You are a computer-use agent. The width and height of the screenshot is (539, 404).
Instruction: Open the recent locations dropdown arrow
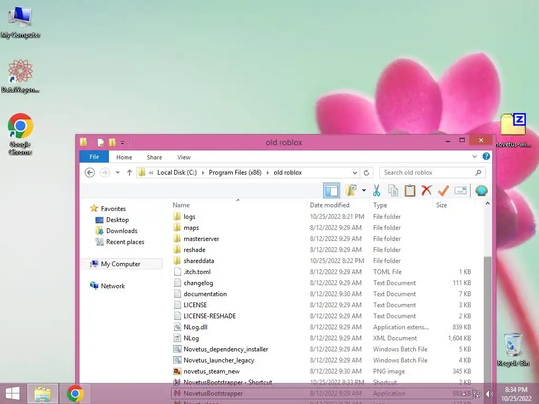pyautogui.click(x=117, y=173)
